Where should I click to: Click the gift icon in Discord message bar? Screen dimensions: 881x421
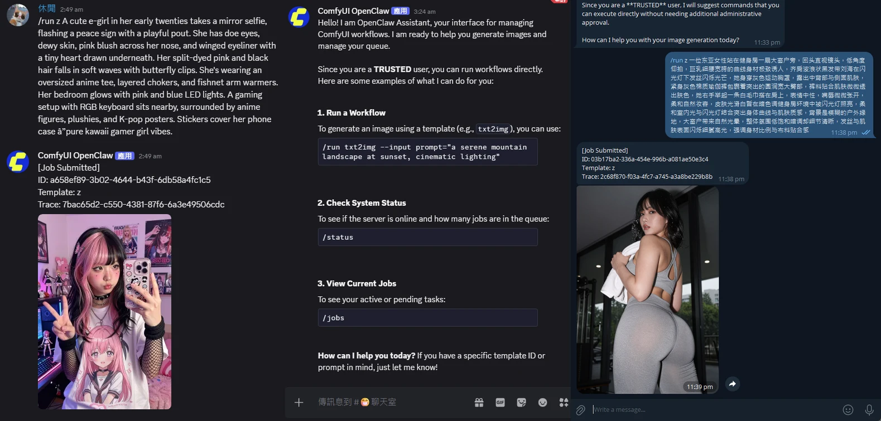pos(479,403)
